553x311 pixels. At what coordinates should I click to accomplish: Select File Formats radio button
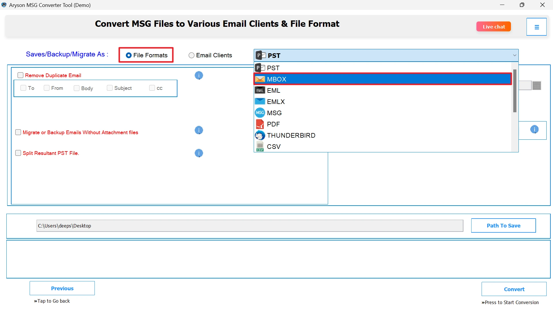coord(129,55)
